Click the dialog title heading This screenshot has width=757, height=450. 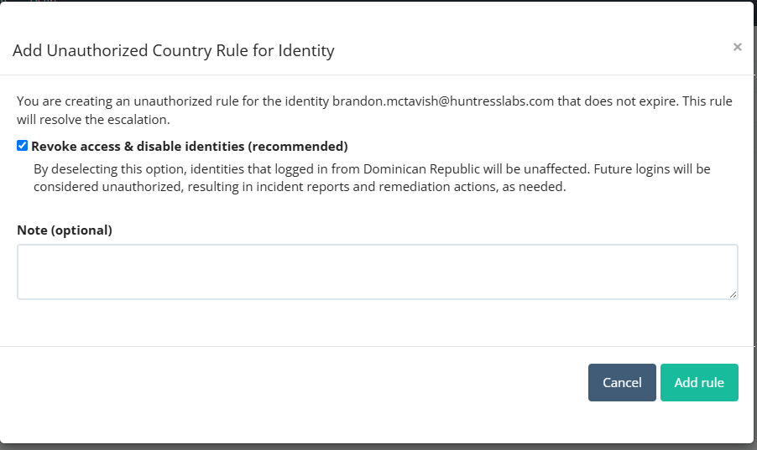[x=174, y=50]
